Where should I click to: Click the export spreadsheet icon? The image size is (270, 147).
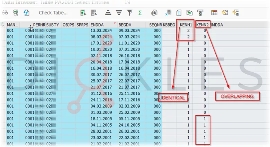[x=168, y=13]
